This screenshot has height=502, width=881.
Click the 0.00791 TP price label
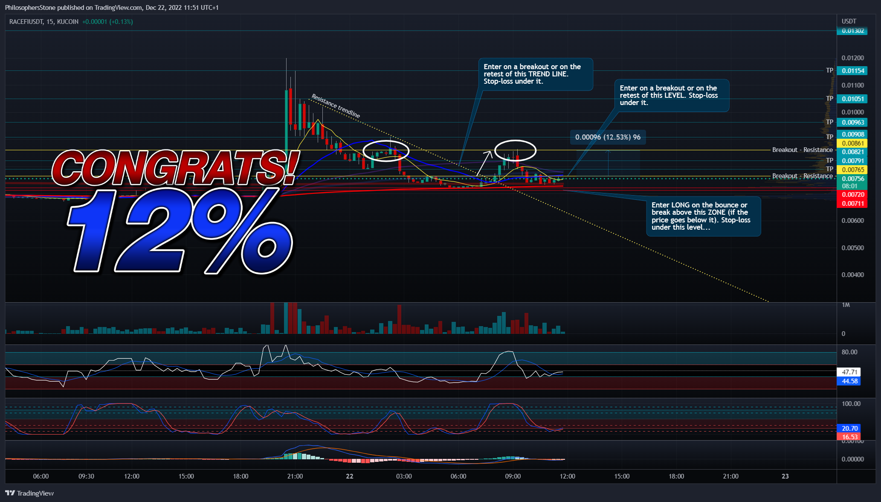point(852,161)
